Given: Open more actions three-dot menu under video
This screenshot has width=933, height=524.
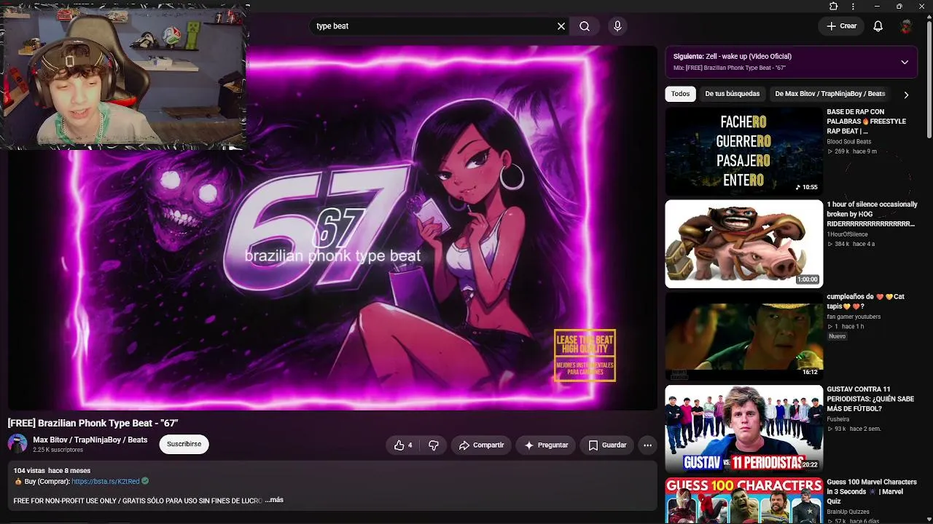Looking at the screenshot, I should point(647,445).
